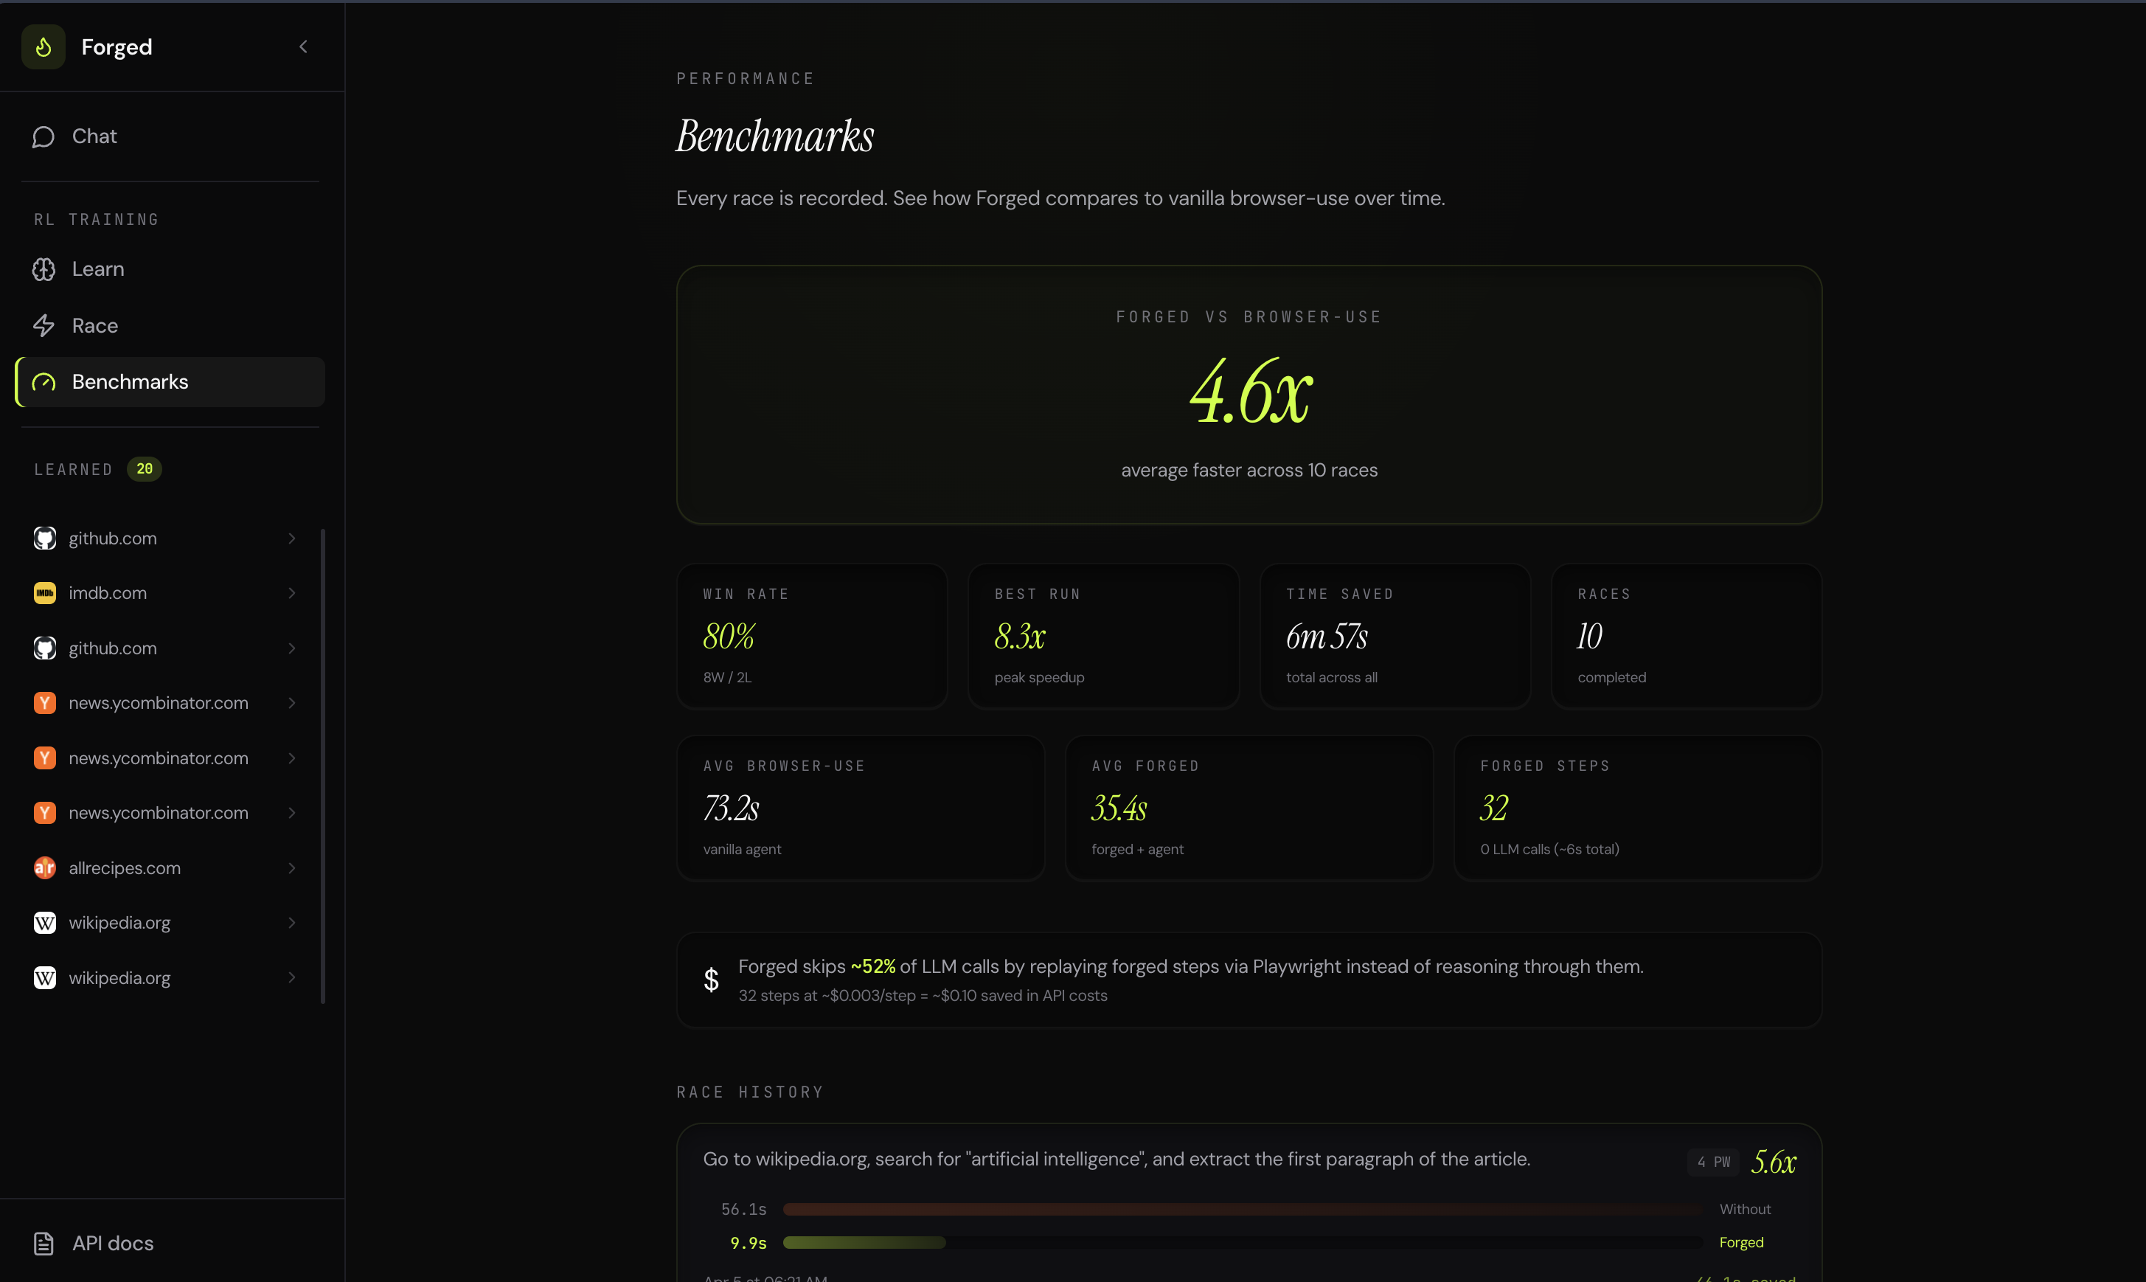Expand the first wikipedia.org entry chevron

292,923
